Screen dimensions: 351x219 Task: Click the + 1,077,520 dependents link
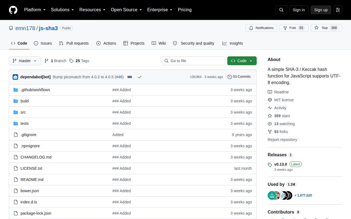pos(303,195)
